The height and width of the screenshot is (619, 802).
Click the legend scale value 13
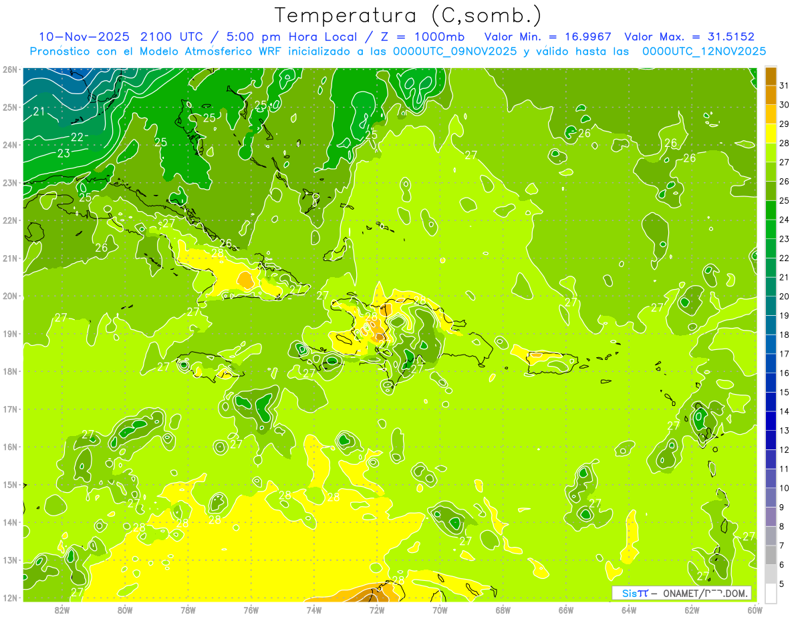pos(784,431)
